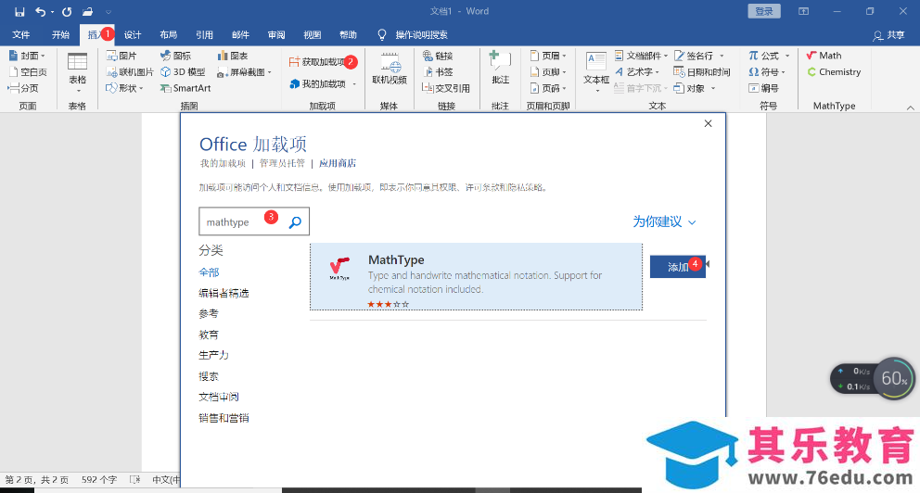
Task: Insert a blank page (空白页)
Action: [28, 72]
